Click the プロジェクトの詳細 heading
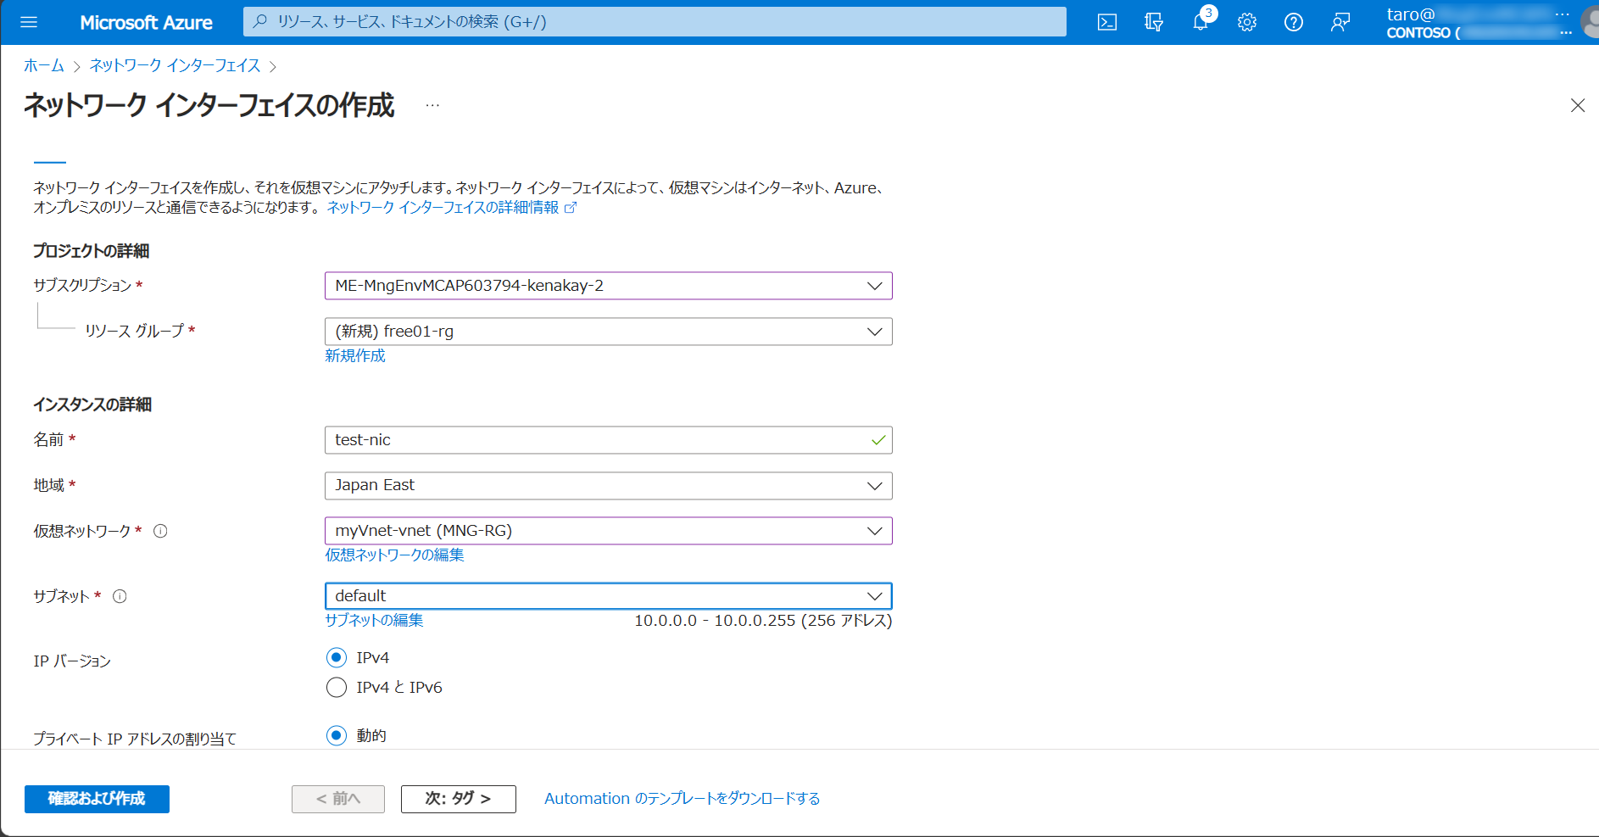This screenshot has width=1599, height=837. coord(91,251)
